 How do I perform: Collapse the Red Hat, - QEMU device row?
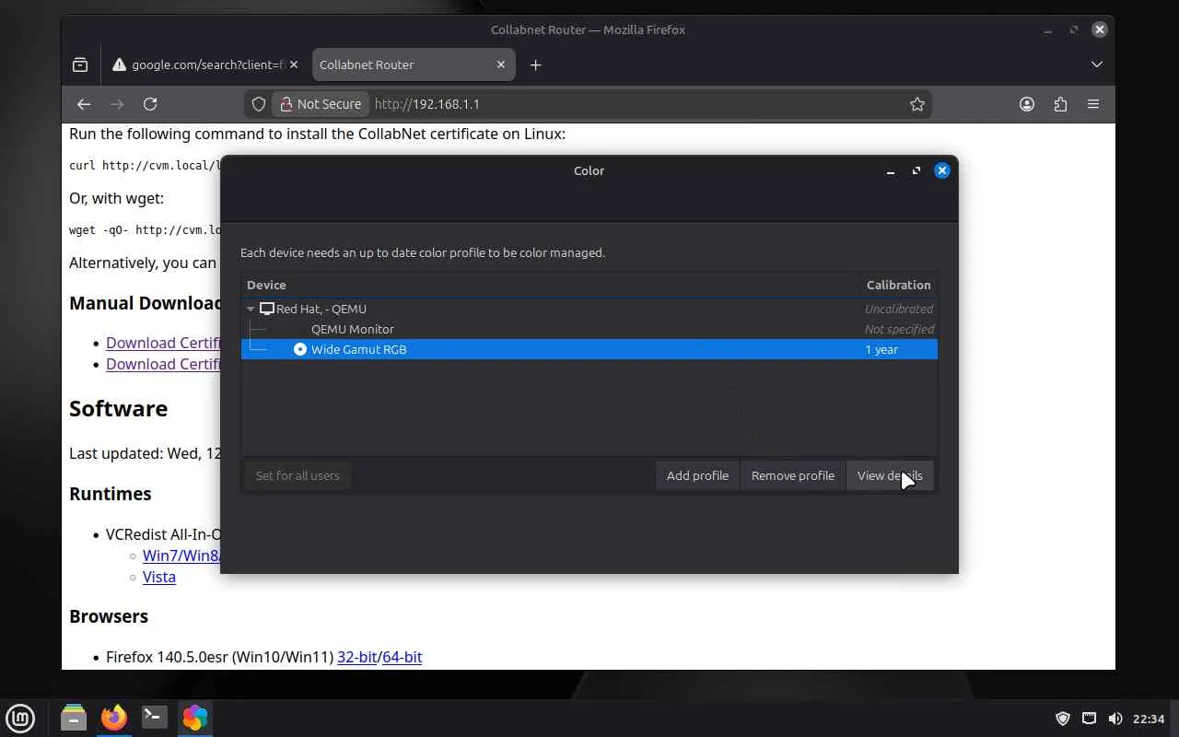pos(251,310)
